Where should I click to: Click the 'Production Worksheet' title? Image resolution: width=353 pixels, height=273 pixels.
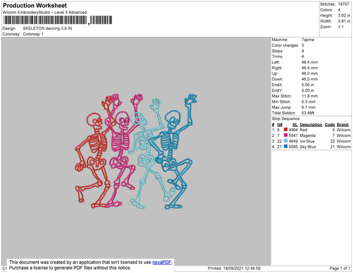tap(35, 6)
